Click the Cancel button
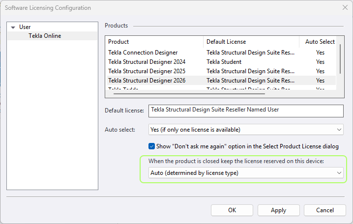 tap(325, 210)
